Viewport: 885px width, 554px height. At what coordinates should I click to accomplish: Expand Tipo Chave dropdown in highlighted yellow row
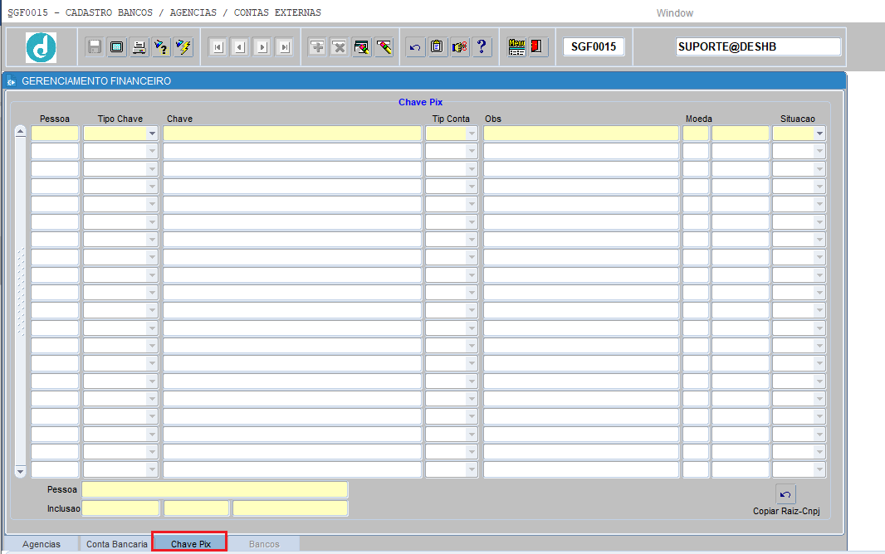point(152,134)
